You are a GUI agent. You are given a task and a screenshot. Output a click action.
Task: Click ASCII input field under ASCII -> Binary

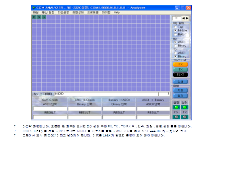[x=153, y=109]
